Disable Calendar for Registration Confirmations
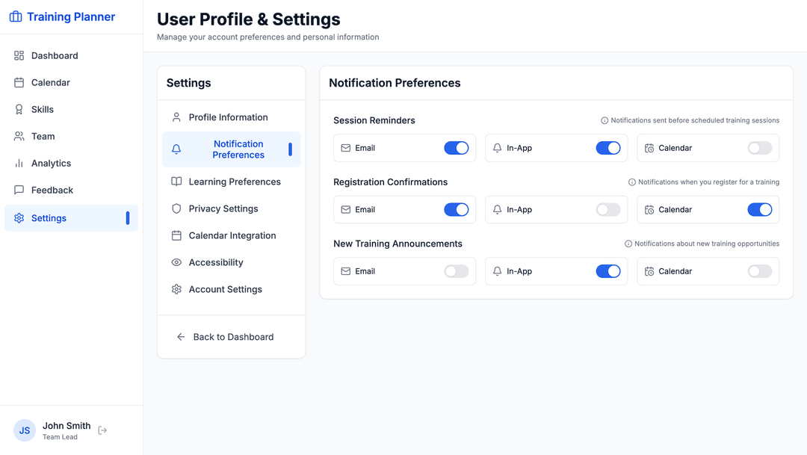 760,210
